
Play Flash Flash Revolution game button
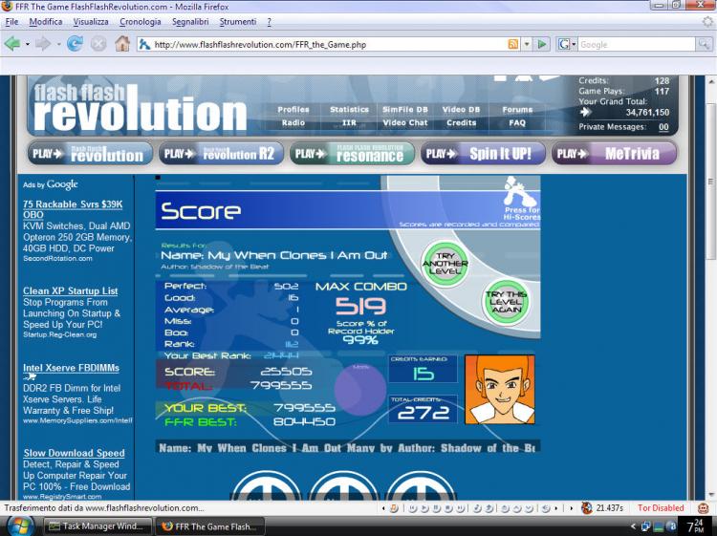[x=90, y=154]
